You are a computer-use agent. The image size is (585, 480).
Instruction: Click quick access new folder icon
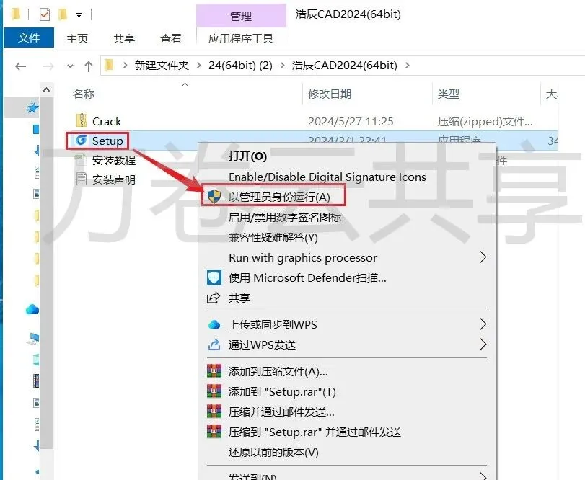click(63, 14)
